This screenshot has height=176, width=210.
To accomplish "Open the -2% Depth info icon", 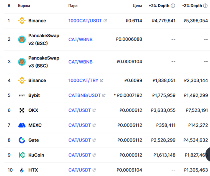I will click(205, 6).
